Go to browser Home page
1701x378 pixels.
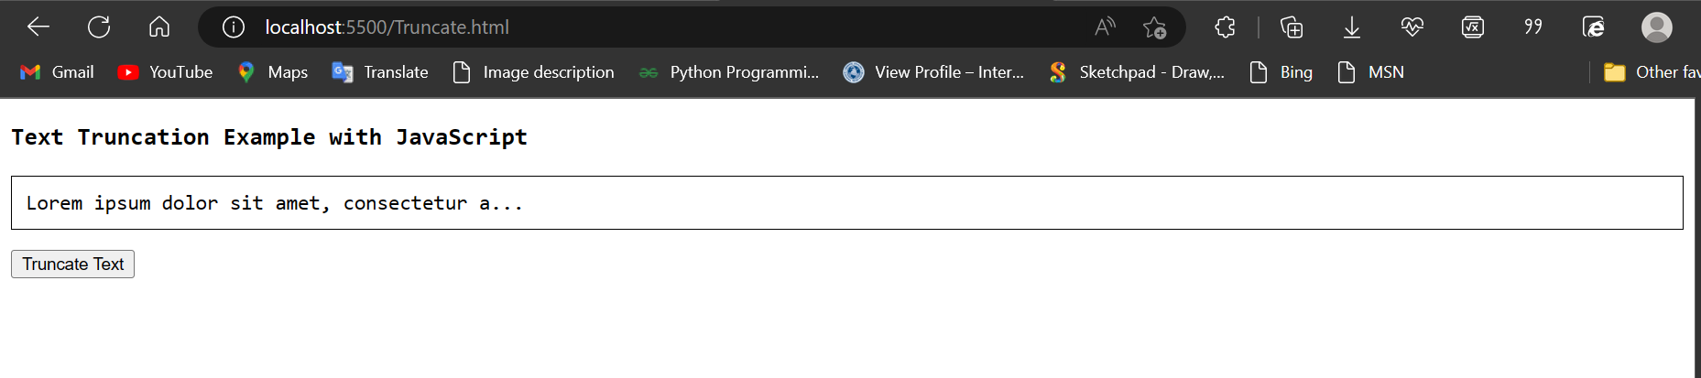pyautogui.click(x=159, y=27)
